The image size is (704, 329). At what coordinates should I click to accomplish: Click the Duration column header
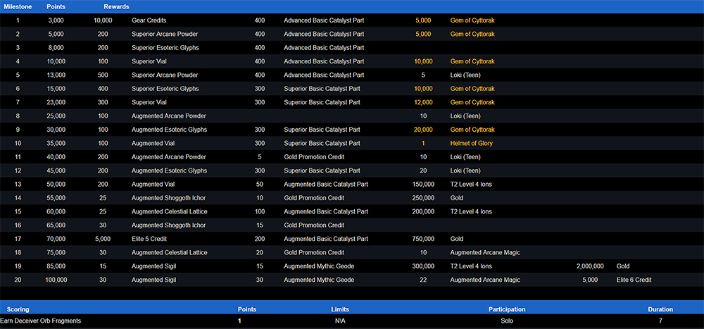(660, 309)
